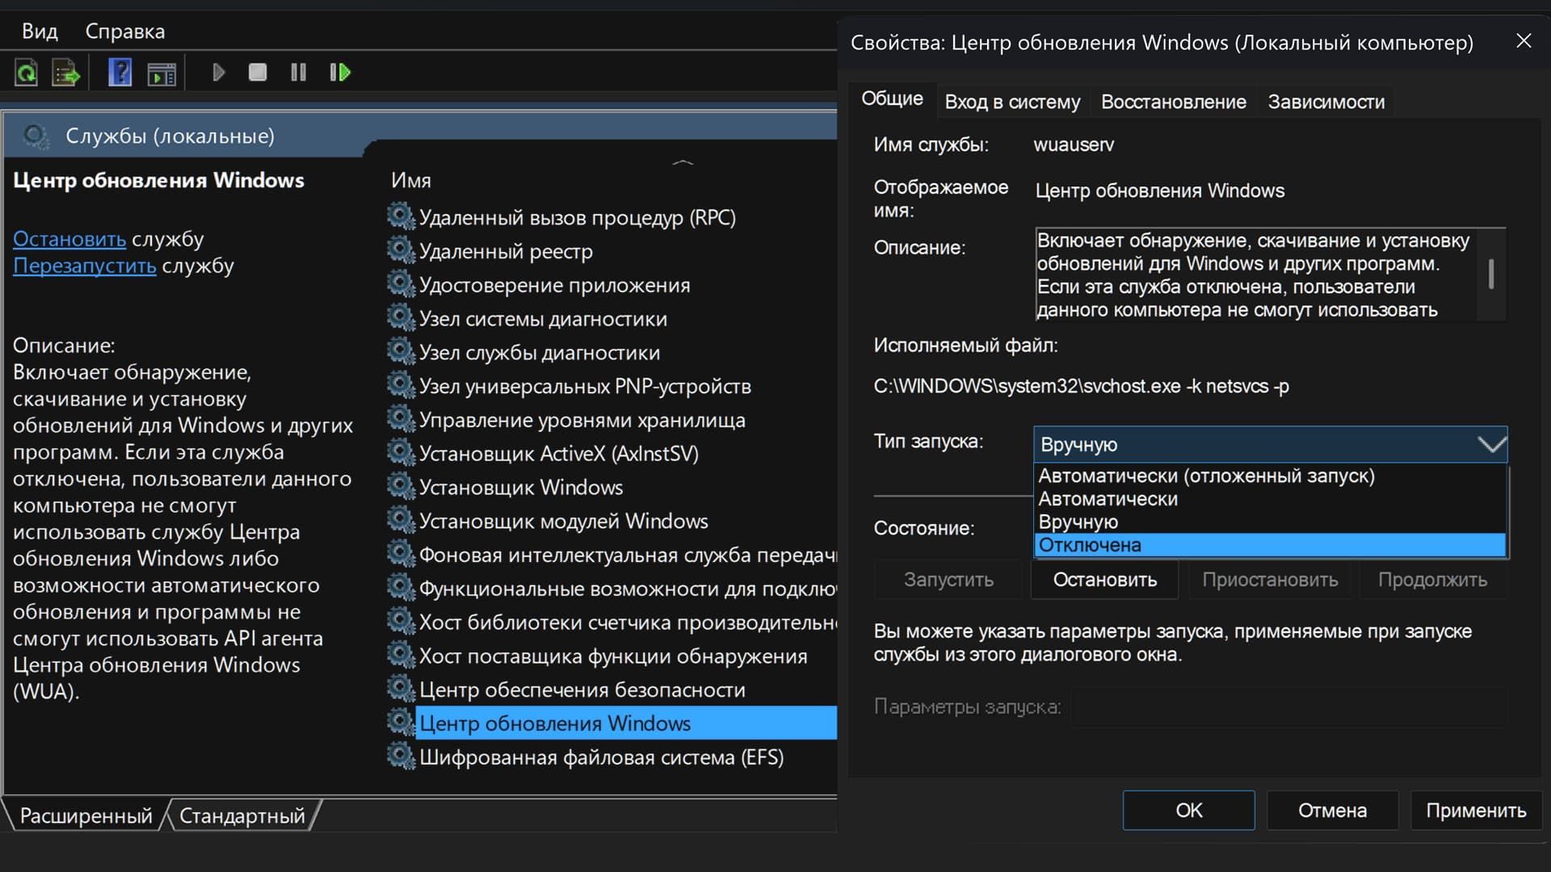1551x872 pixels.
Task: Click the Restart service toolbar icon
Action: 340,73
